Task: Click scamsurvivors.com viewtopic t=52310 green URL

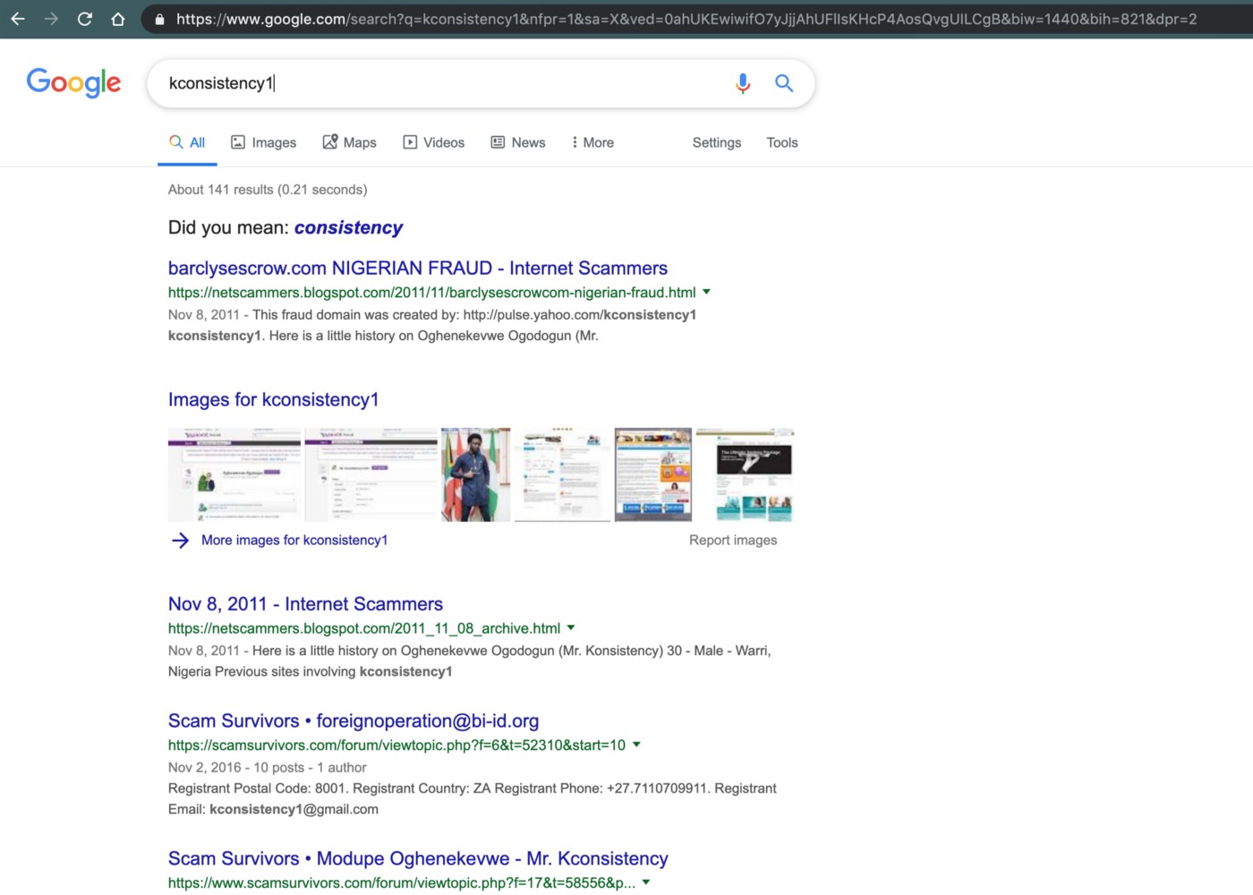Action: click(x=396, y=746)
